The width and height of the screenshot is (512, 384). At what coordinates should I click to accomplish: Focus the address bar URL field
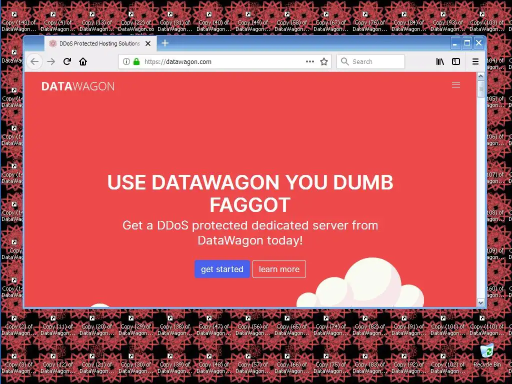click(224, 61)
